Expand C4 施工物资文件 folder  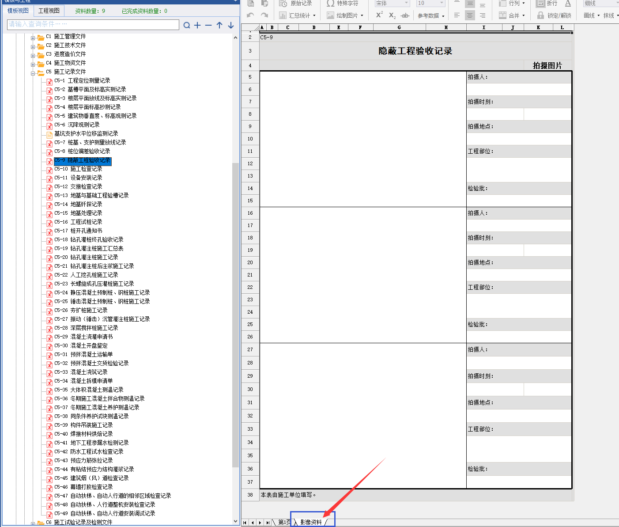(33, 64)
